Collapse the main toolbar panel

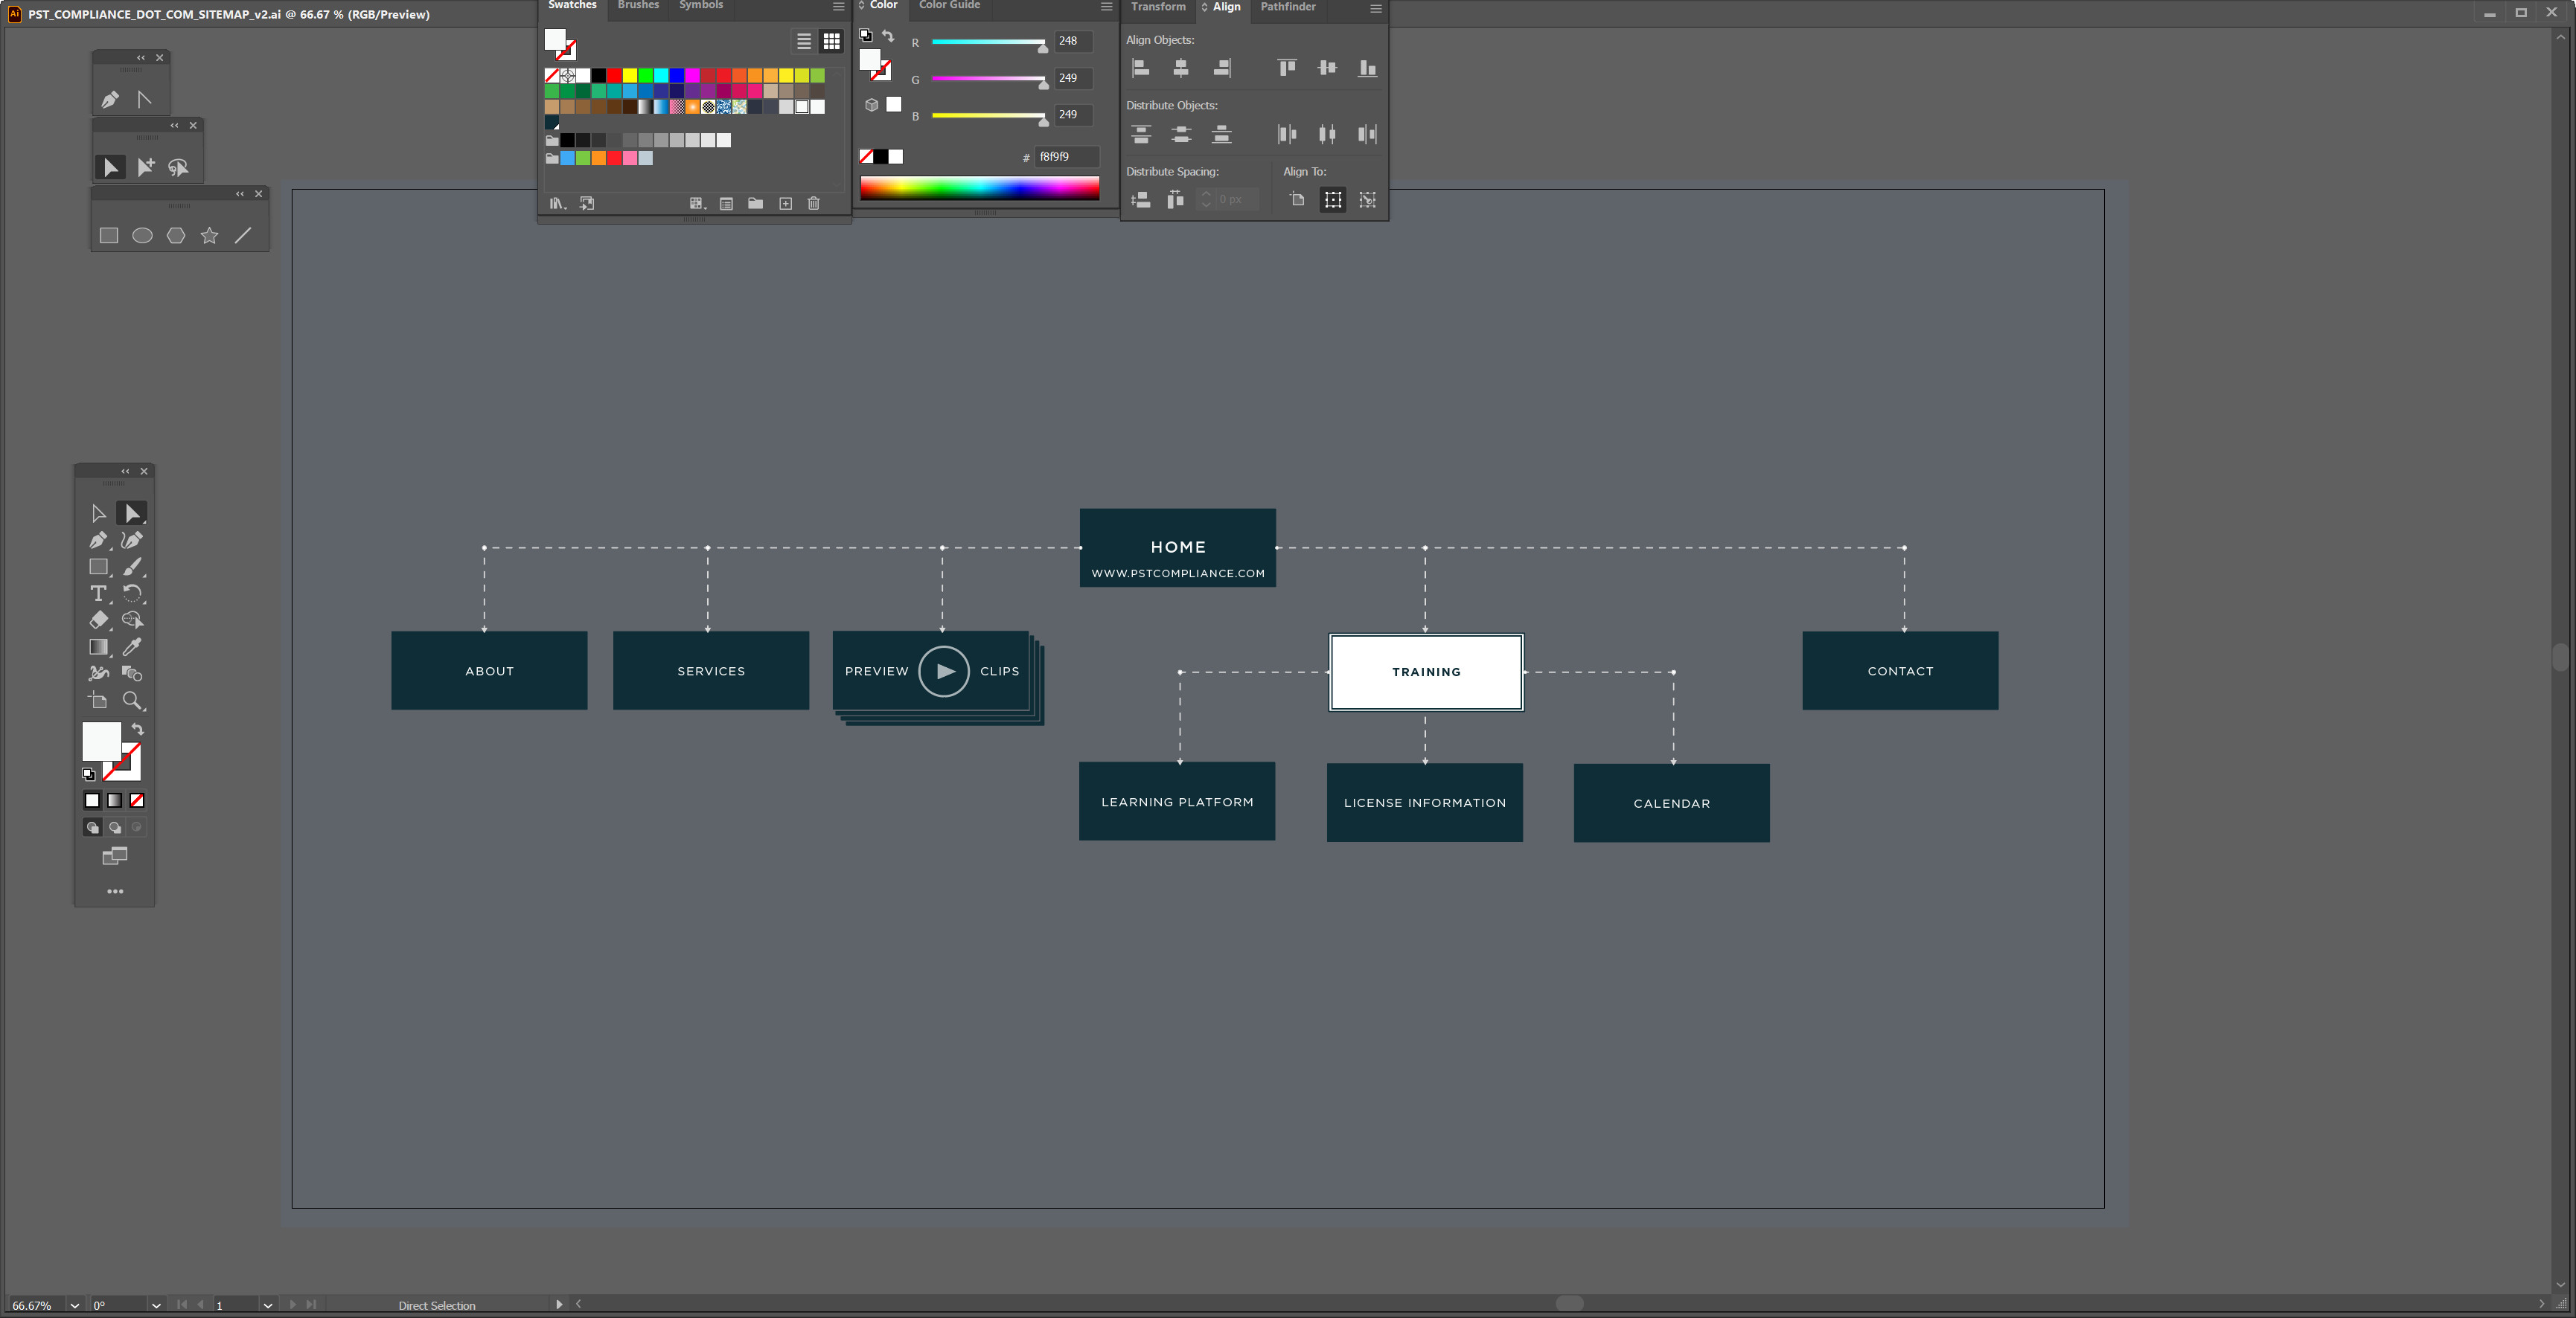coord(125,472)
